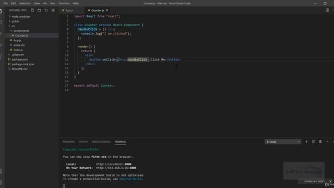Click the CSS icon beside index.css
The width and height of the screenshot is (334, 188).
point(11,45)
